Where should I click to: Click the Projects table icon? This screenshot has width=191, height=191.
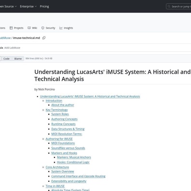tap(11, 28)
